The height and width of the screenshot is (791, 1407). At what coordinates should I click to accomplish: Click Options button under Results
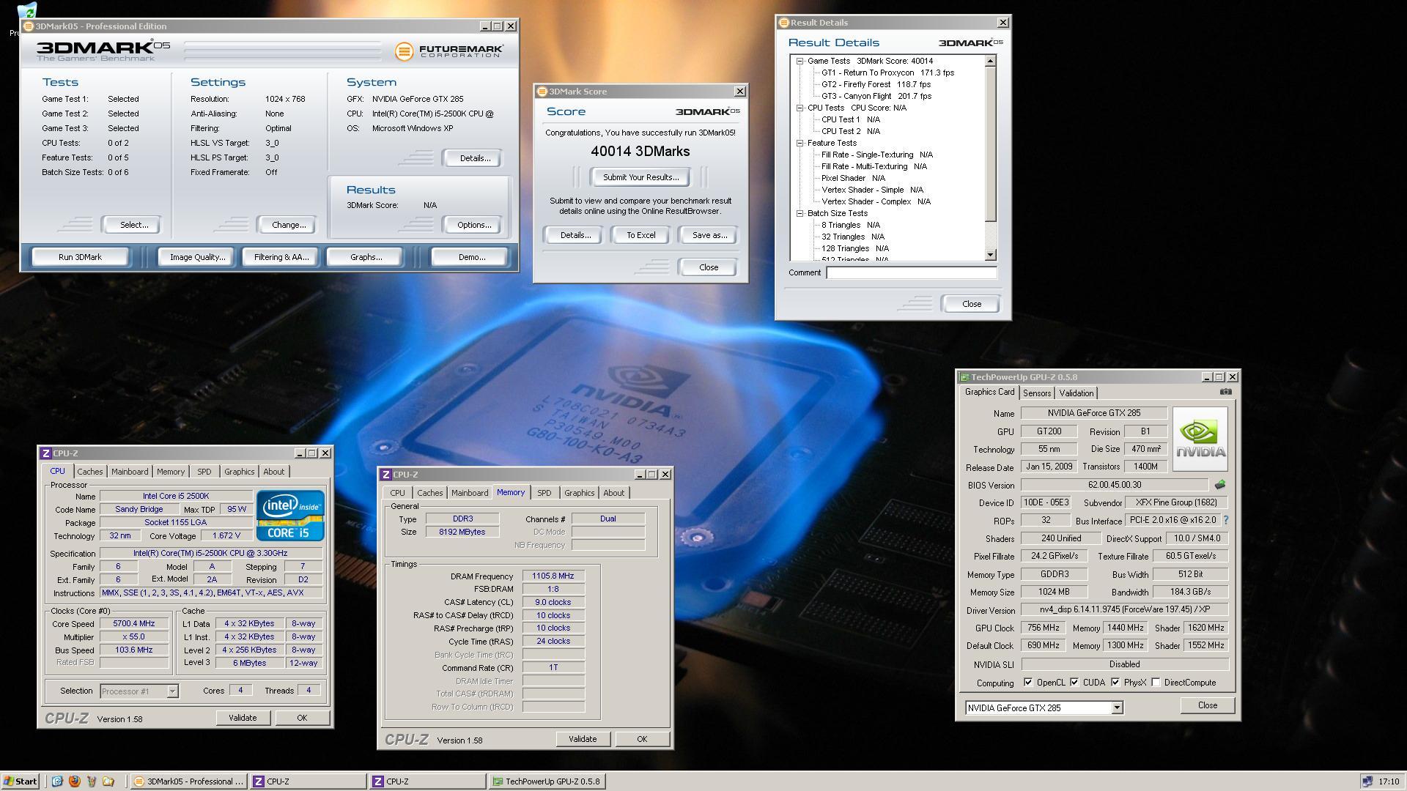tap(474, 225)
